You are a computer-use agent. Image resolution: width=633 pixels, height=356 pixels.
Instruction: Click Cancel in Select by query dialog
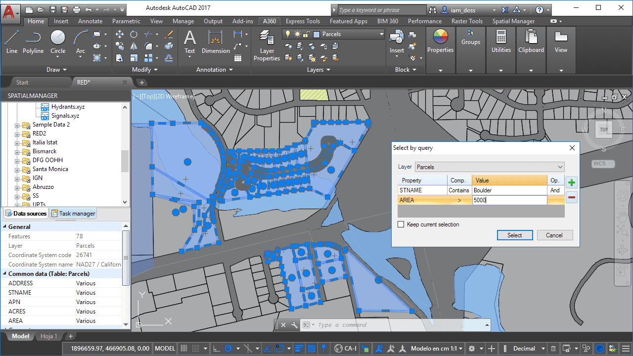554,235
